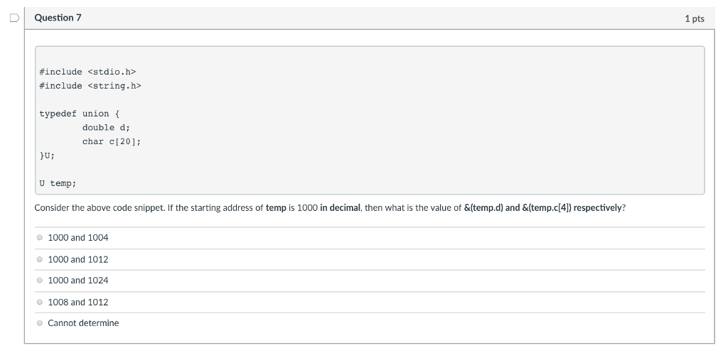Pick the '1000 and 1024' radio option
This screenshot has width=728, height=353.
[40, 280]
